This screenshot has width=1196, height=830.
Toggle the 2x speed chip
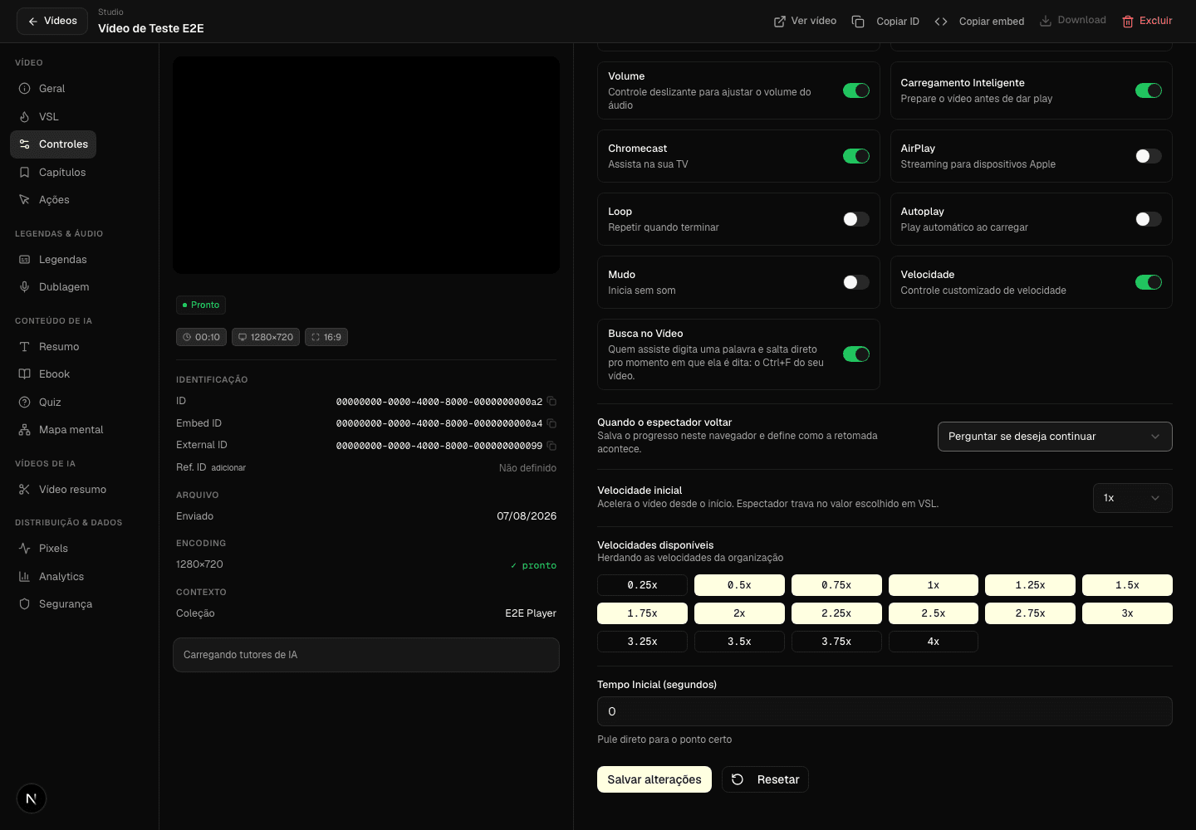pyautogui.click(x=739, y=613)
